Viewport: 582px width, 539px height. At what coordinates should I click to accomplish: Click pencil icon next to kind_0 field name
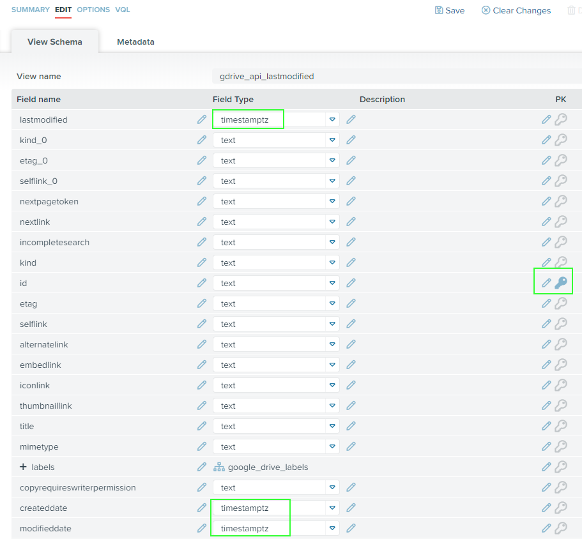(201, 140)
